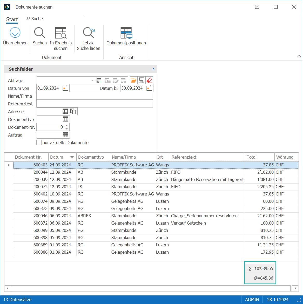
Task: Click the Übernehmen download arrow icon
Action: (x=15, y=32)
